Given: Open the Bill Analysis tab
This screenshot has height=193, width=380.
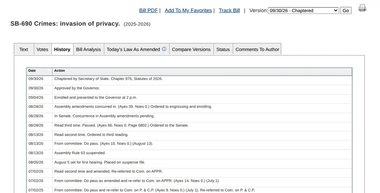Looking at the screenshot, I should (x=88, y=49).
